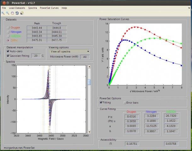Click the Microwave Power All field
Image resolution: width=192 pixels, height=151 pixels.
click(85, 57)
